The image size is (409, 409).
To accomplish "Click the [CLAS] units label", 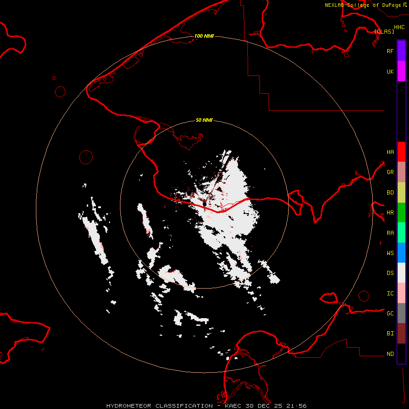I will tap(384, 31).
